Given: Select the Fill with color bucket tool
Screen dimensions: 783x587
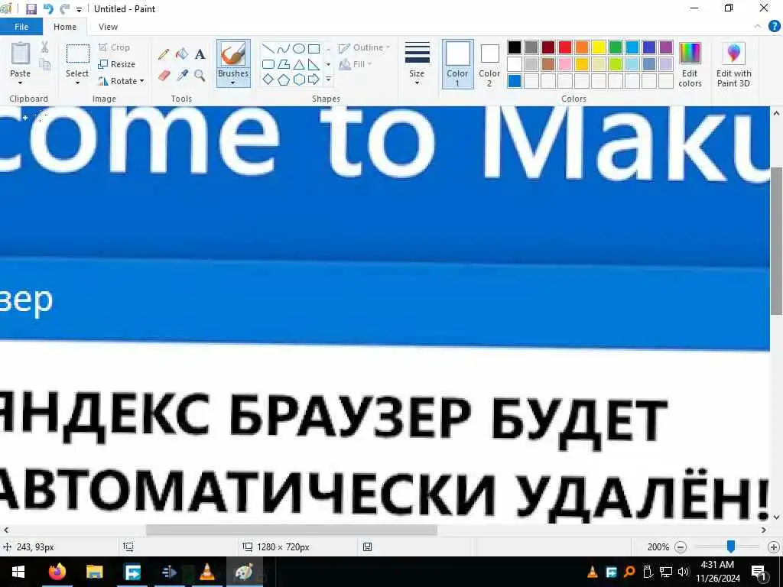Looking at the screenshot, I should pyautogui.click(x=182, y=54).
